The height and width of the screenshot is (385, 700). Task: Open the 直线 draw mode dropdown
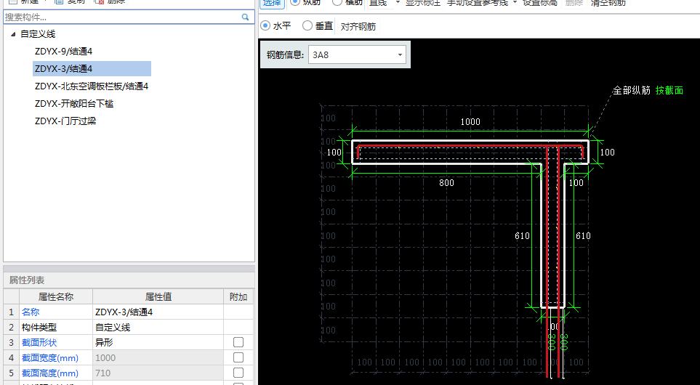pyautogui.click(x=398, y=3)
